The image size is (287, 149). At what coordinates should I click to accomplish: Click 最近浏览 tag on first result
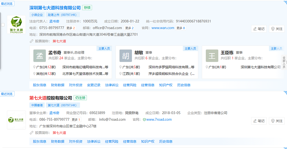(x=7, y=4)
